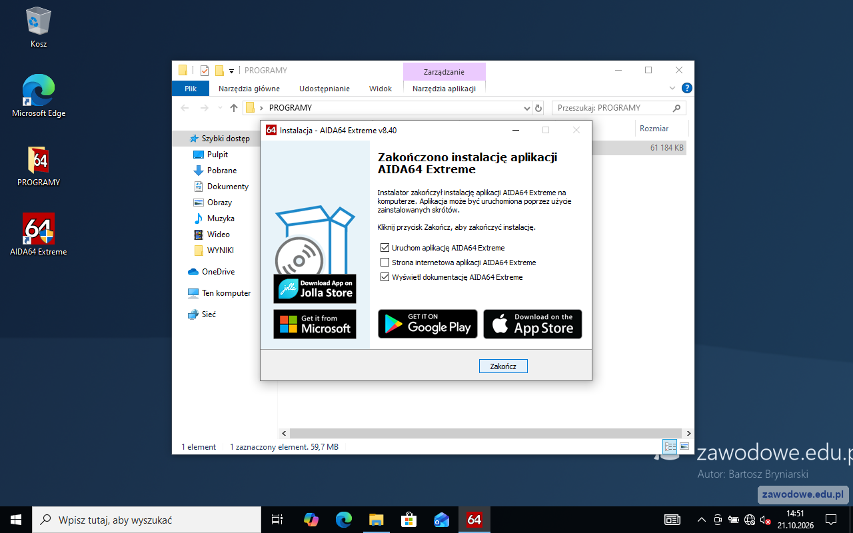Open the Kosz recycle bin desktop icon
Screen dimensions: 853x533
click(39, 27)
